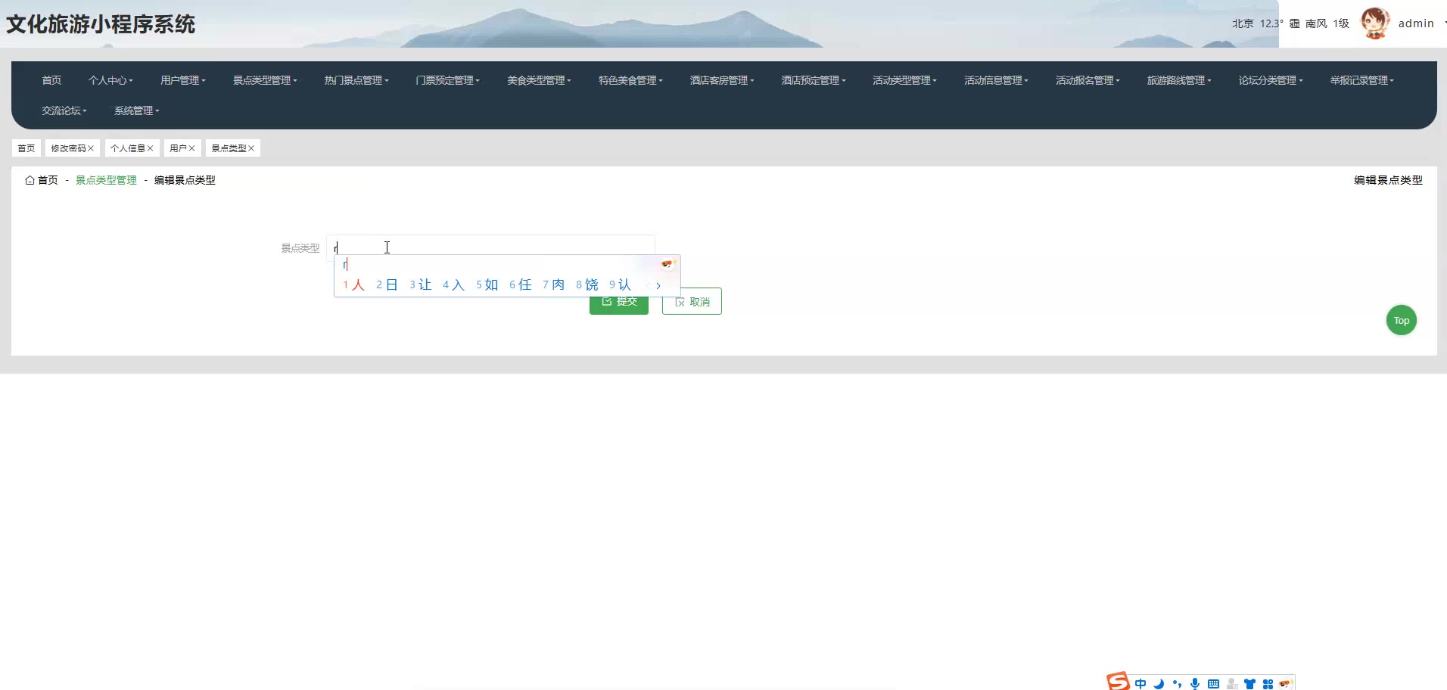Open the 活动信息管理 menu
The image size is (1447, 690).
(997, 80)
